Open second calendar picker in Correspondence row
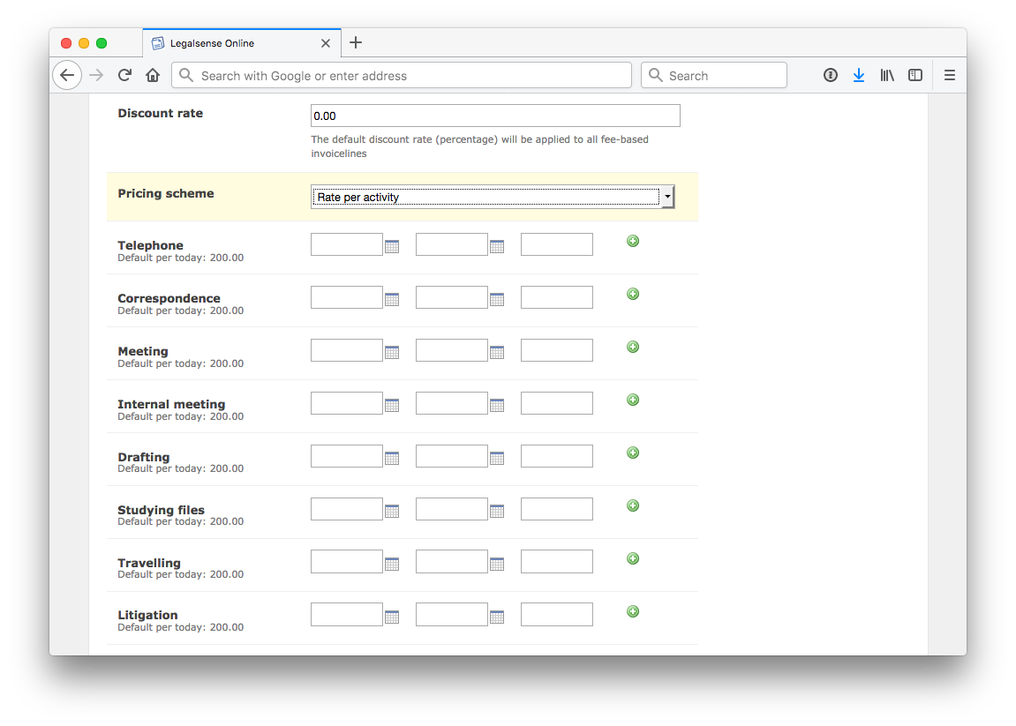 496,299
